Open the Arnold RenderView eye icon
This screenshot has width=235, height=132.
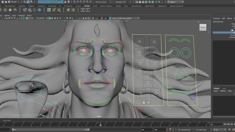click(x=83, y=10)
